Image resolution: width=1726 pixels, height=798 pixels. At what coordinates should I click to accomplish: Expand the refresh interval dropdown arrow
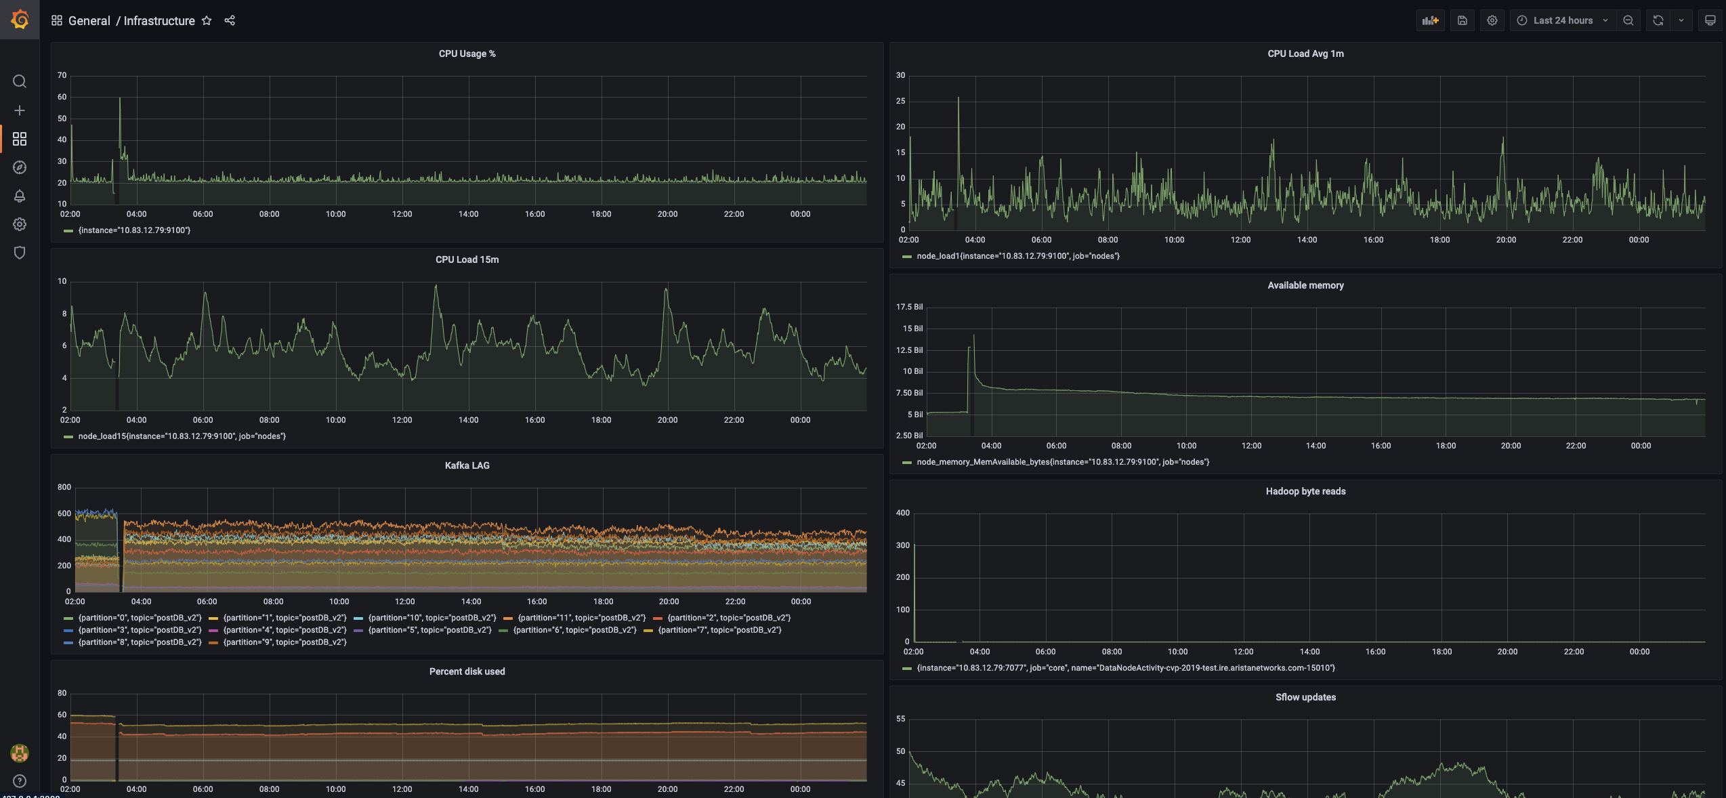coord(1681,20)
